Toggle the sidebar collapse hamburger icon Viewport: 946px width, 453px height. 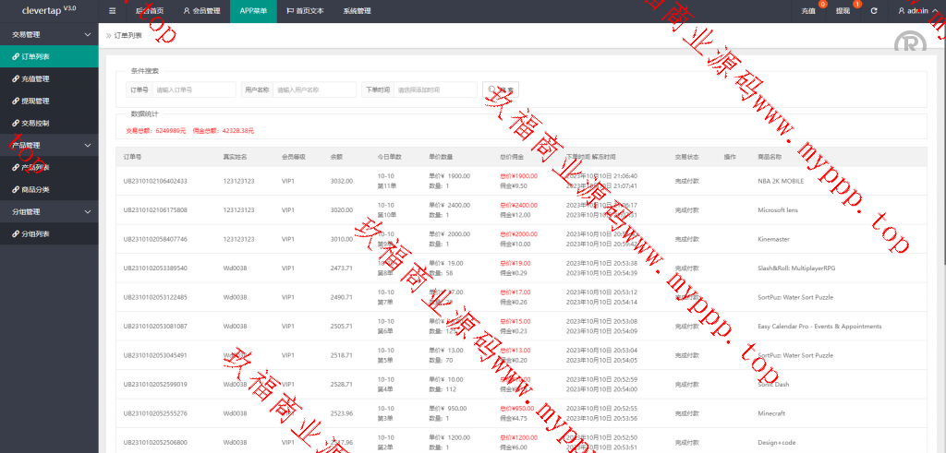coord(113,11)
